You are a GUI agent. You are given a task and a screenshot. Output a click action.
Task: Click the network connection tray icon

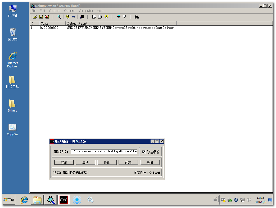click(x=242, y=200)
